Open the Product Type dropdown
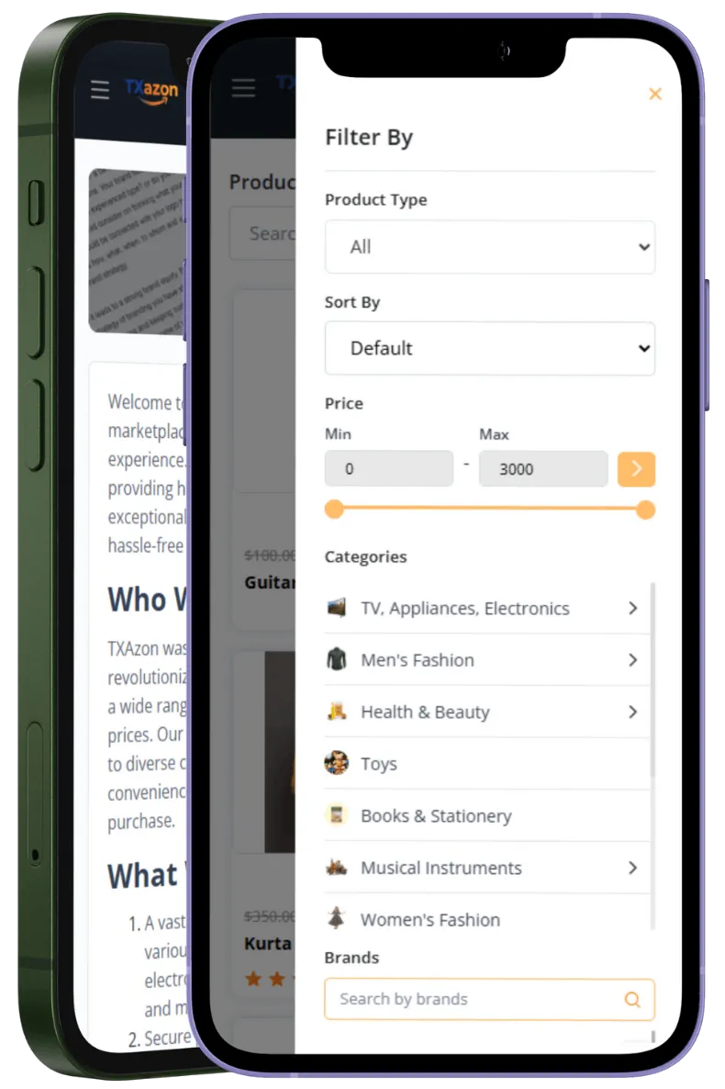 (489, 247)
